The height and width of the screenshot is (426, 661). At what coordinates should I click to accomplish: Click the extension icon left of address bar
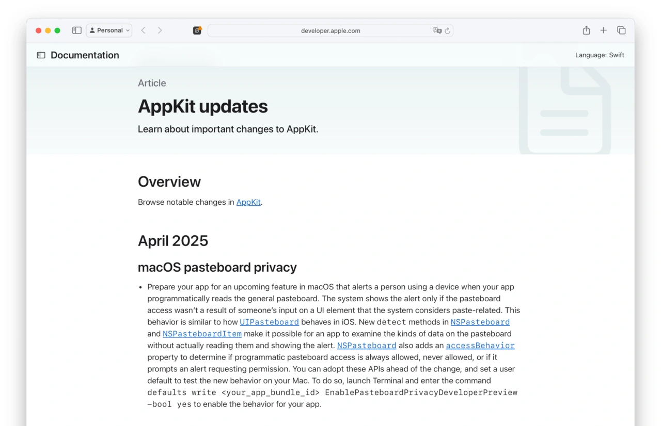(x=197, y=30)
